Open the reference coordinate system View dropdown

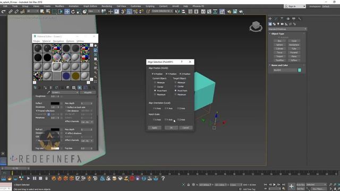click(x=94, y=11)
